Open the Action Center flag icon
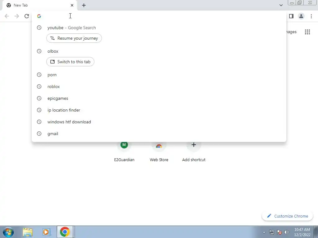The height and width of the screenshot is (238, 318). [x=279, y=232]
